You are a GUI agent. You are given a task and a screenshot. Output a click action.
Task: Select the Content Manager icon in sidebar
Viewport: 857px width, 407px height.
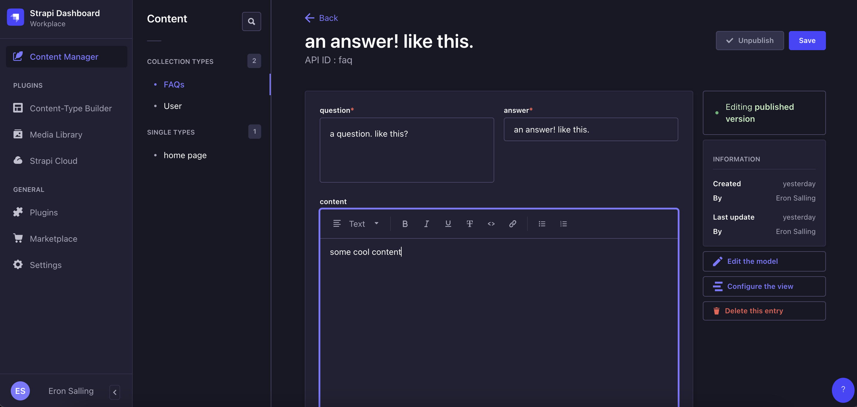18,56
